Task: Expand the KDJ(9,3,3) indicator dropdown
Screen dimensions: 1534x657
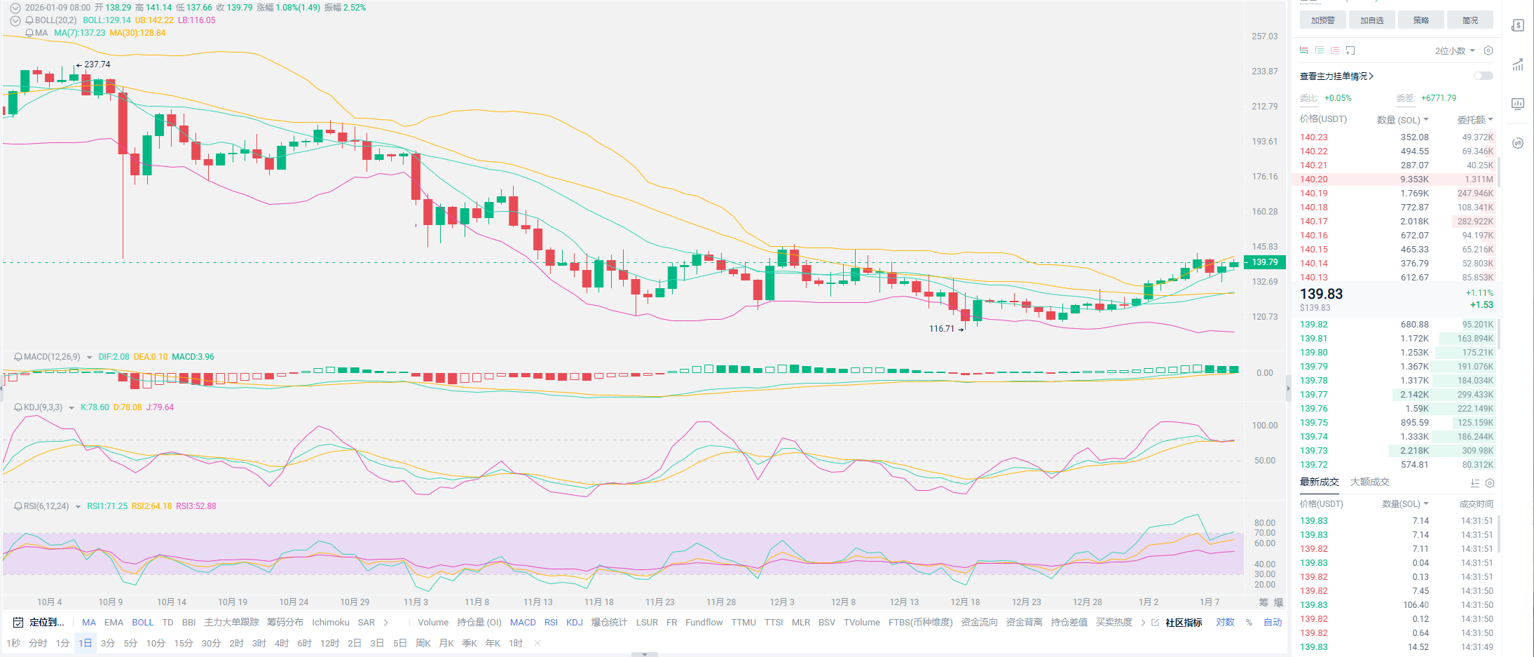Action: 71,407
